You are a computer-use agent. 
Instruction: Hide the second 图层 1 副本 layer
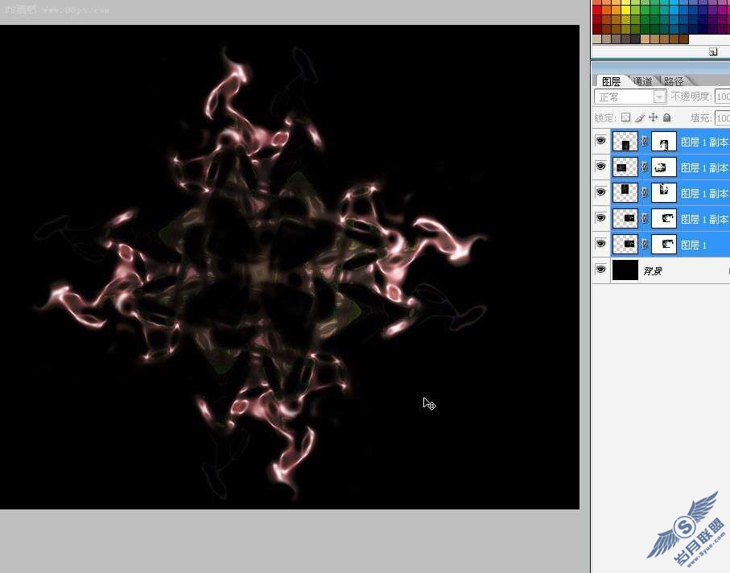tap(600, 167)
